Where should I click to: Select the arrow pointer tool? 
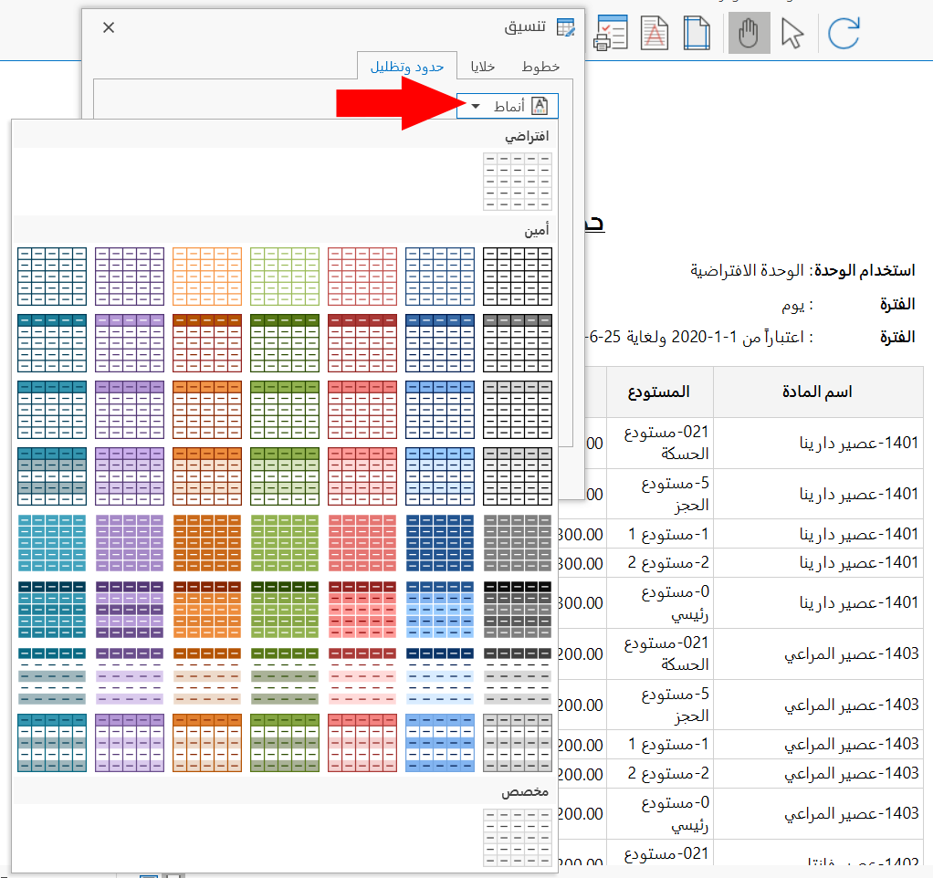[792, 33]
